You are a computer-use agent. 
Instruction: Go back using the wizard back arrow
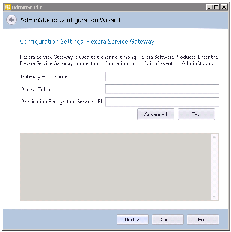tap(12, 20)
